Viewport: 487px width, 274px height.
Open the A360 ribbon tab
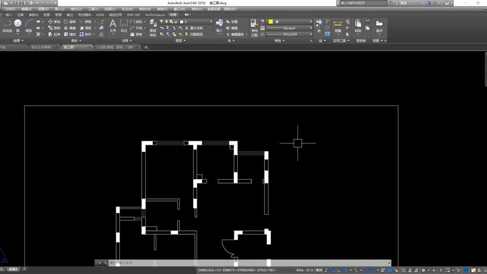[x=100, y=15]
